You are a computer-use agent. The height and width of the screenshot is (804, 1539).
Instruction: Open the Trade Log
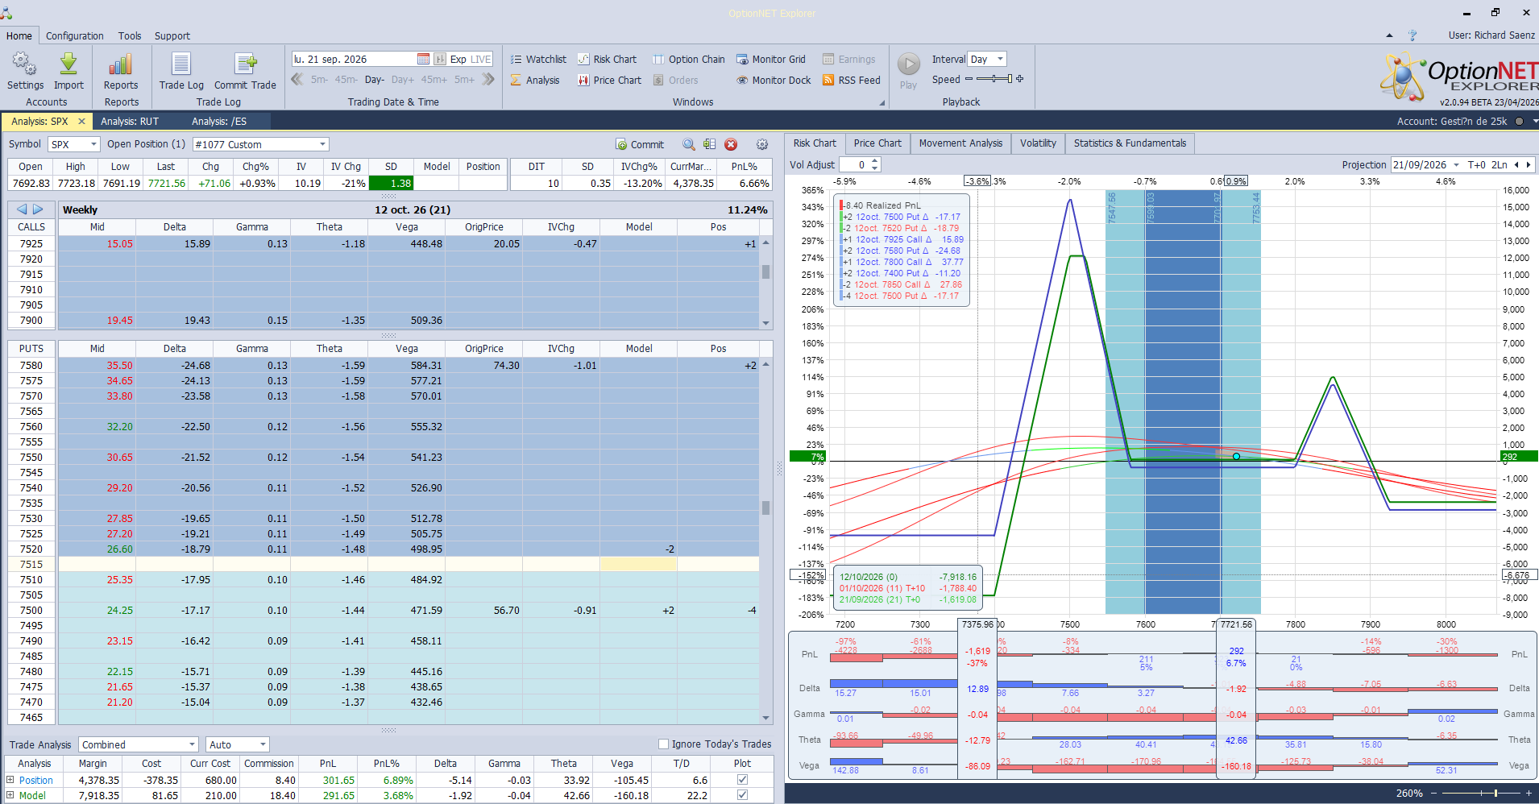pyautogui.click(x=181, y=71)
